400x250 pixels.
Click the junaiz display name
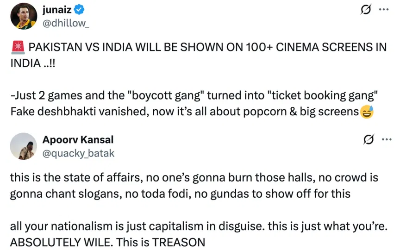tap(55, 10)
